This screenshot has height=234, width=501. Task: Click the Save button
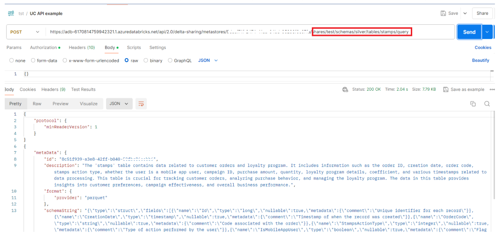[x=450, y=14]
